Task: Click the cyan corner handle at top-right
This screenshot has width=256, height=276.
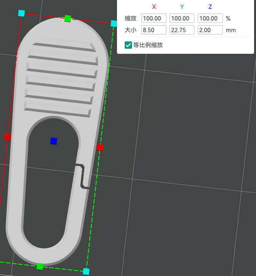Action: (114, 23)
